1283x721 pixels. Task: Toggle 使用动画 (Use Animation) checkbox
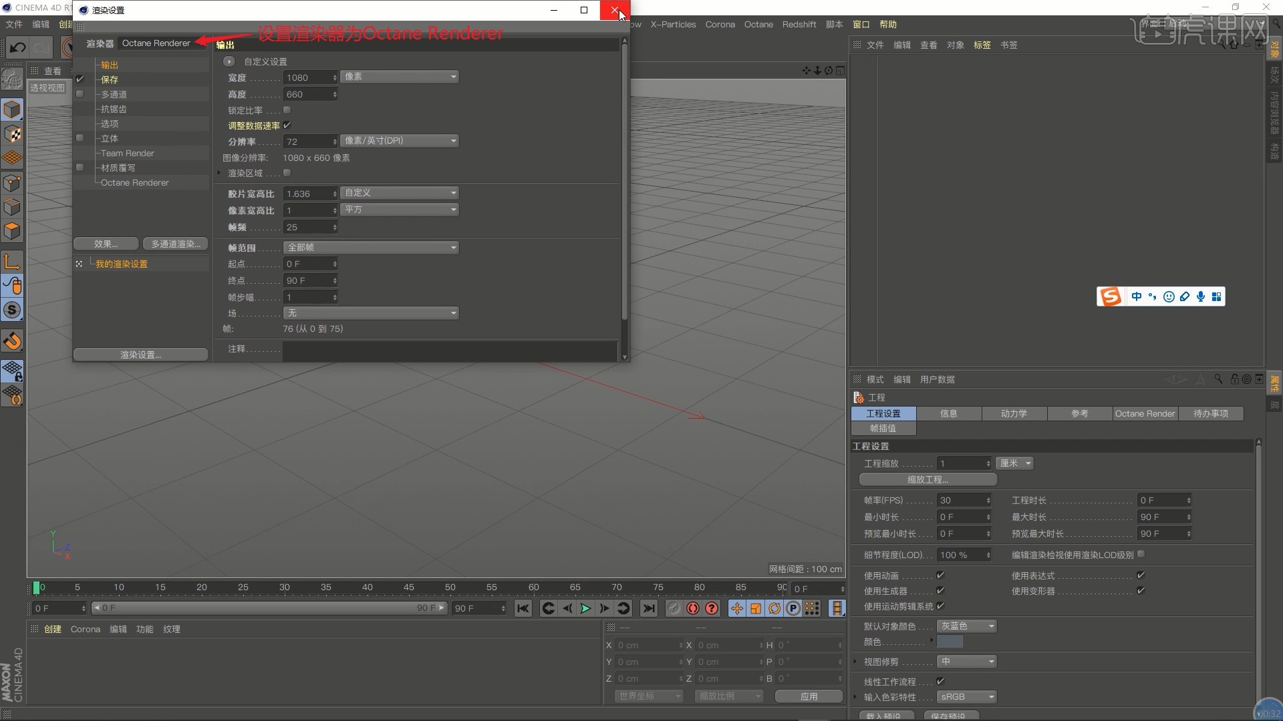pyautogui.click(x=940, y=575)
